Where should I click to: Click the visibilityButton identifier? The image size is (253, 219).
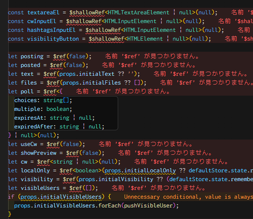53,39
